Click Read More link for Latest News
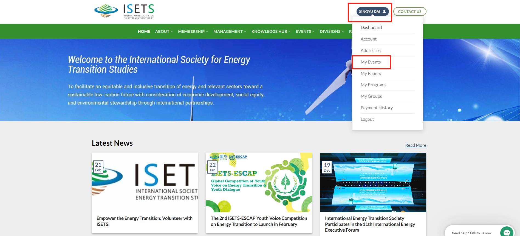This screenshot has width=520, height=236. [x=416, y=145]
